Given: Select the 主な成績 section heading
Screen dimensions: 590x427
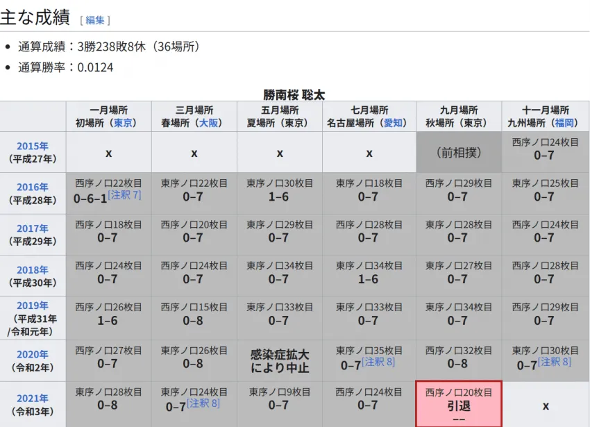Looking at the screenshot, I should coord(35,17).
